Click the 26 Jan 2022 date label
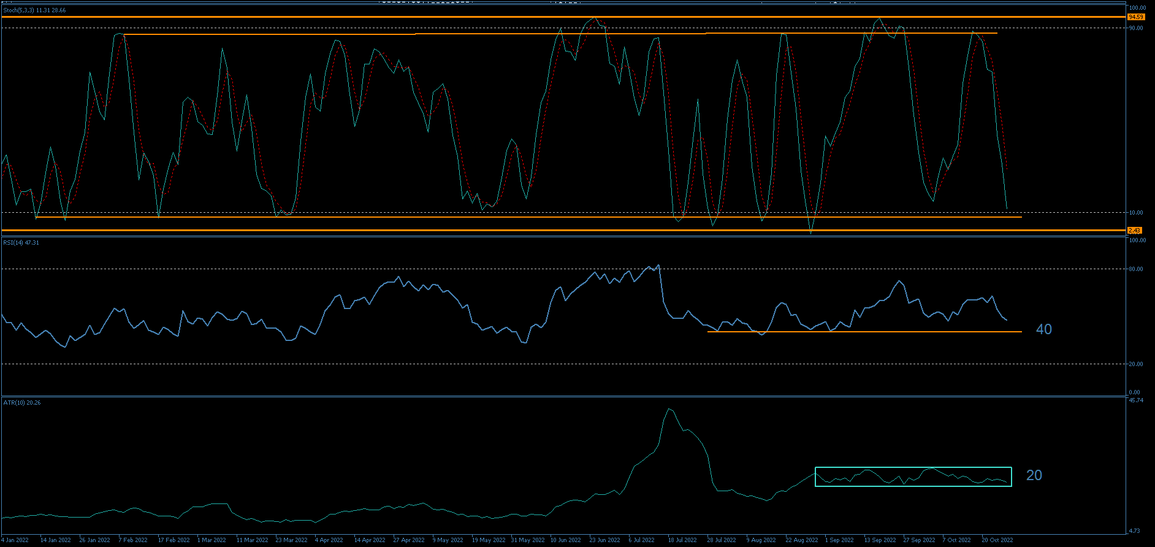This screenshot has width=1155, height=547. (94, 540)
